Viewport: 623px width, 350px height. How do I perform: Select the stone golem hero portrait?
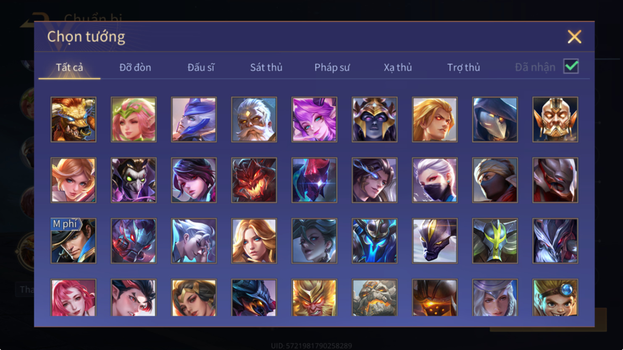(374, 298)
